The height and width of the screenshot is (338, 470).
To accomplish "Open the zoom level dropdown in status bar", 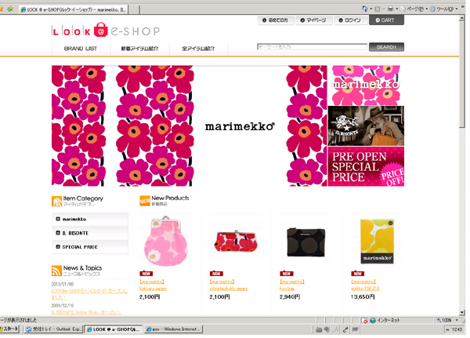I will (x=450, y=321).
